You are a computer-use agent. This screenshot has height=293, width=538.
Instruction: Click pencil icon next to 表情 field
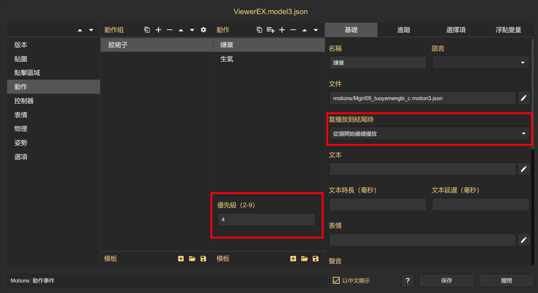(524, 240)
